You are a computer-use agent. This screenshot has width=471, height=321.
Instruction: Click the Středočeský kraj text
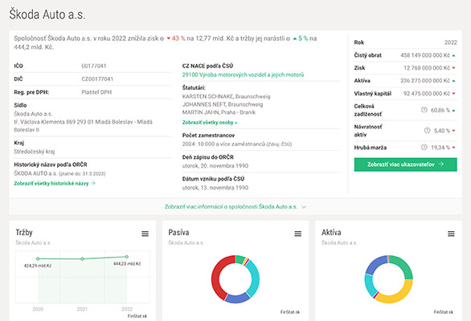coord(35,152)
